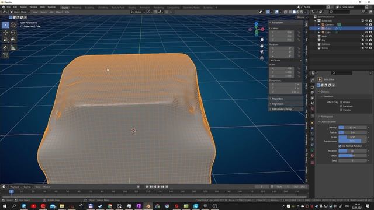Image resolution: width=374 pixels, height=210 pixels.
Task: Hide the Camera object in outliner
Action: [x=366, y=24]
